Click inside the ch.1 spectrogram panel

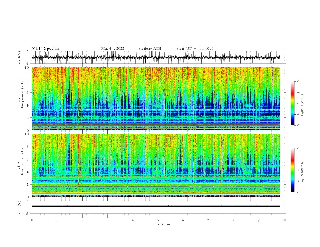point(156,98)
